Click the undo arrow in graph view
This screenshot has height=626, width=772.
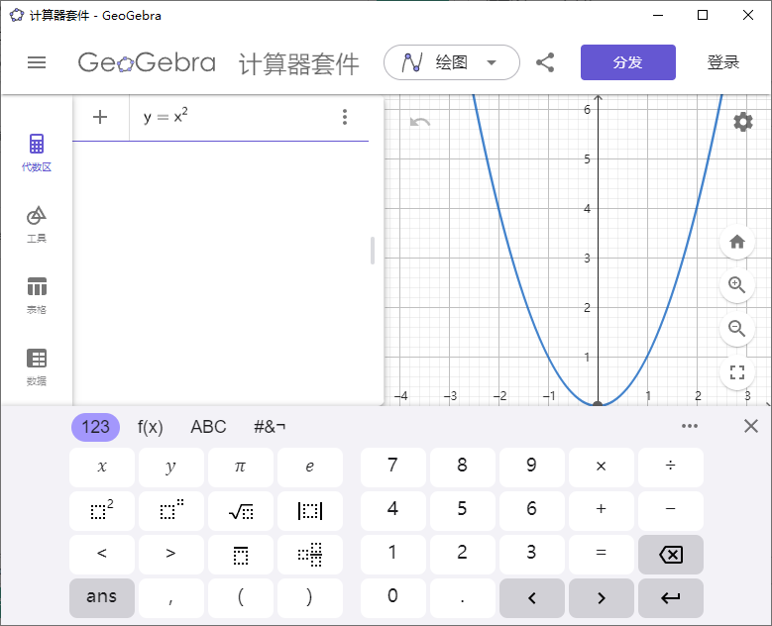pos(420,122)
